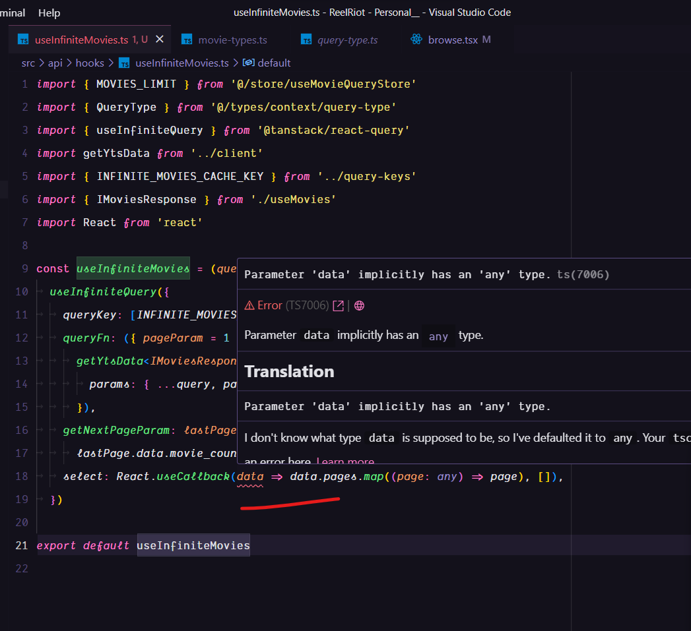This screenshot has height=631, width=691.
Task: Click the 'Translation' heading in hover popup
Action: pos(289,371)
